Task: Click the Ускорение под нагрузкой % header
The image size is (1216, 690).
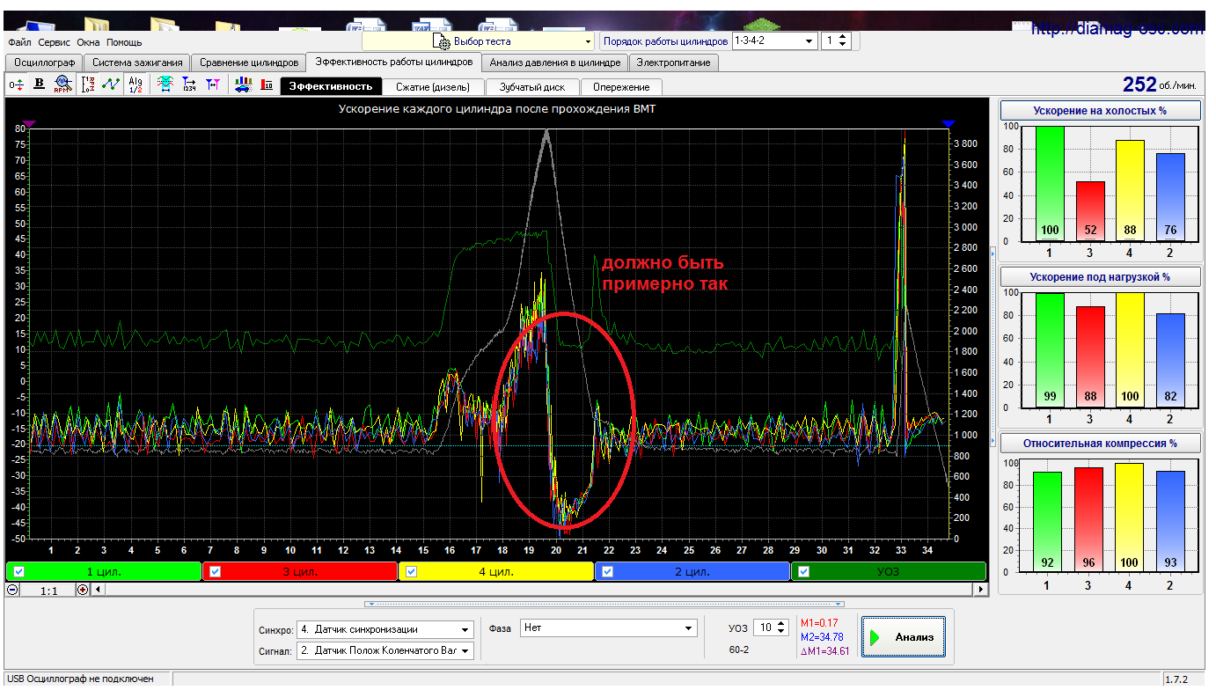Action: click(x=1100, y=277)
